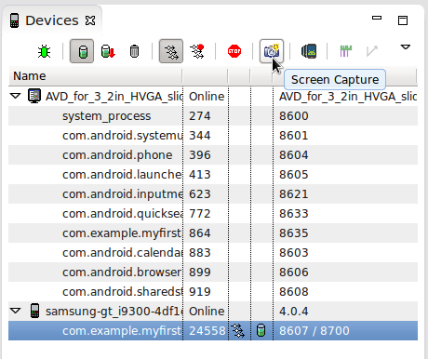This screenshot has width=428, height=359.
Task: Click port number 8604
Action: point(294,155)
